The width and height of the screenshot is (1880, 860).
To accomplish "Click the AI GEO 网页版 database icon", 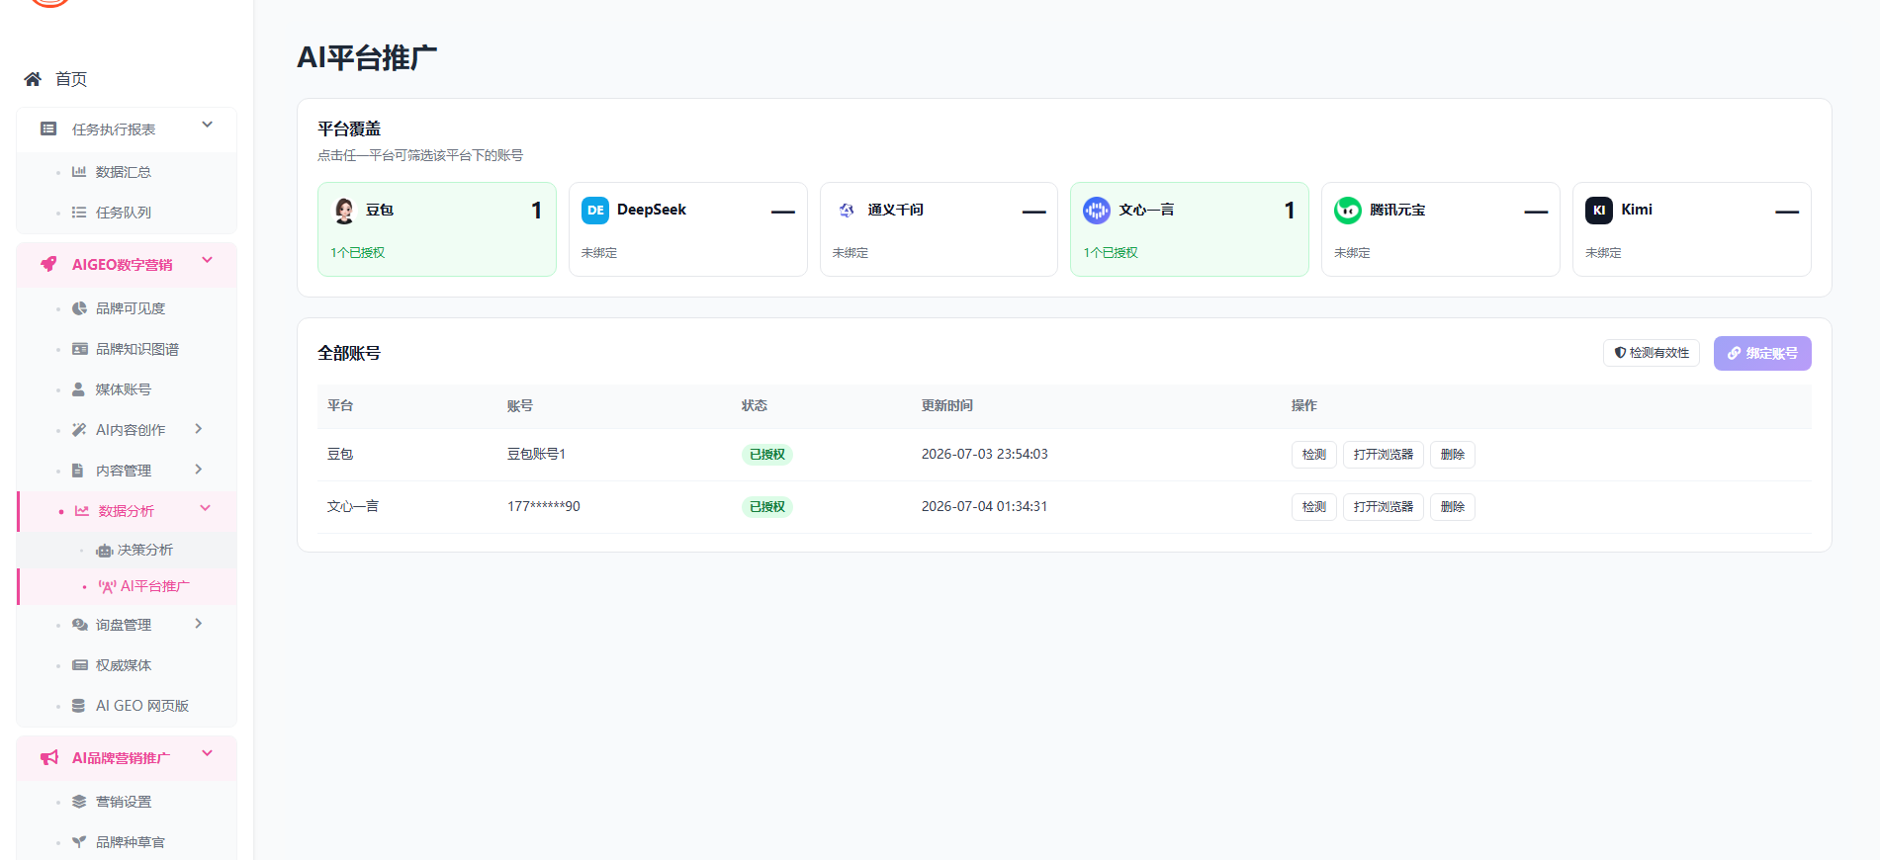I will [x=78, y=706].
